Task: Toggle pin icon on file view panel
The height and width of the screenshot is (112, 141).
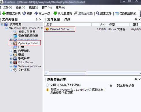Action: [x=136, y=19]
